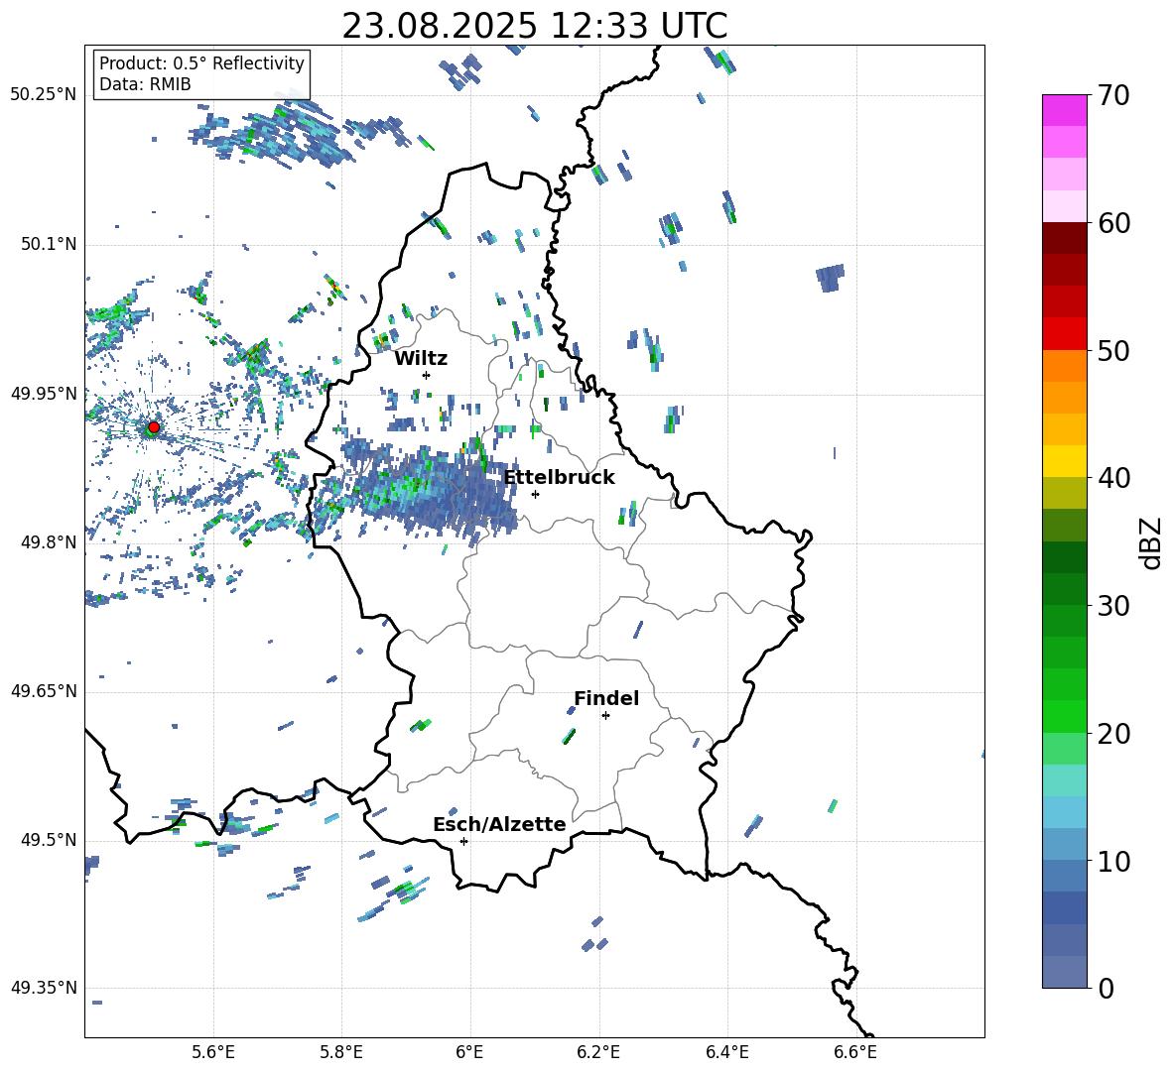Click the 10 label on colorbar
This screenshot has height=1072, width=1175.
[x=1113, y=862]
